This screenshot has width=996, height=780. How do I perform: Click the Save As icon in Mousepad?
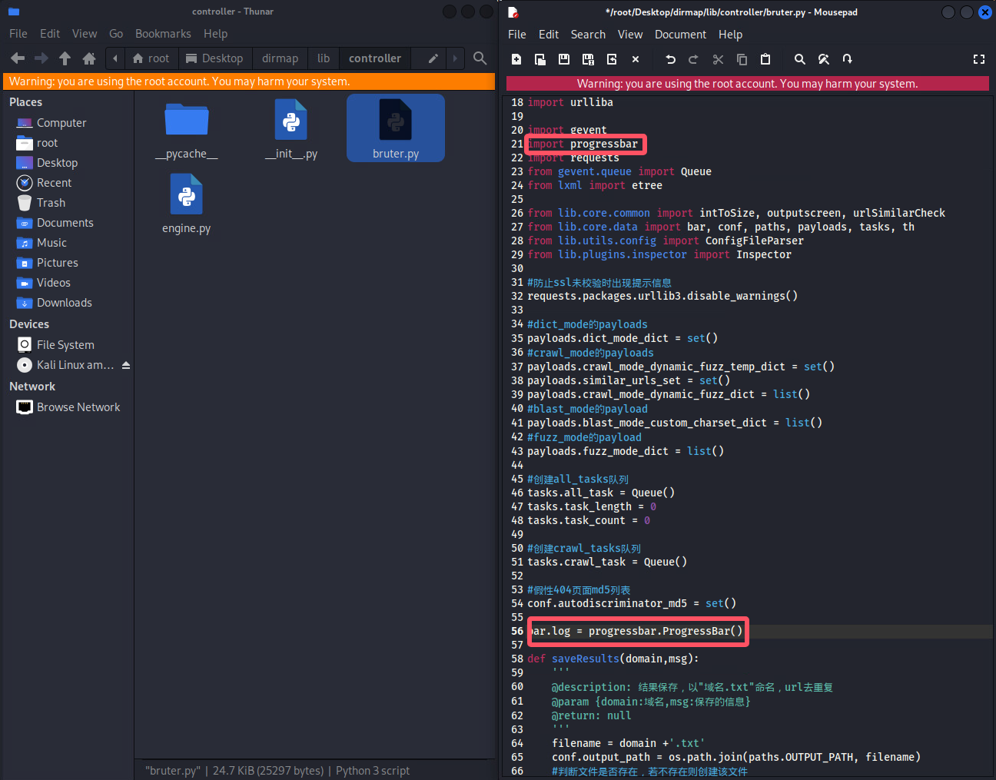[x=588, y=59]
